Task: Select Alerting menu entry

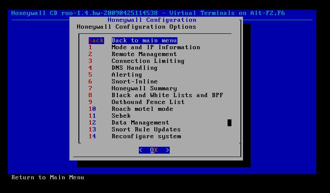Action: pos(127,74)
